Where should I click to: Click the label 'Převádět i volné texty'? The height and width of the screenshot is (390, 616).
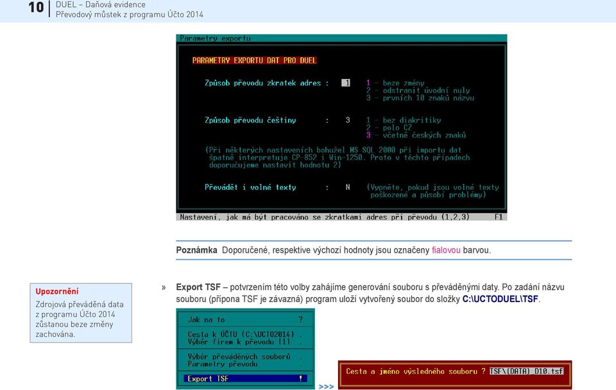click(250, 187)
